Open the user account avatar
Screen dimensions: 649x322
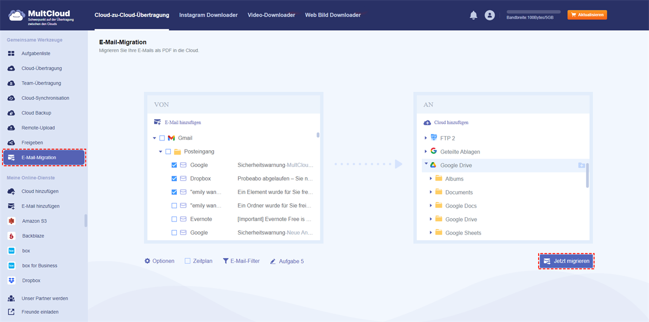490,16
